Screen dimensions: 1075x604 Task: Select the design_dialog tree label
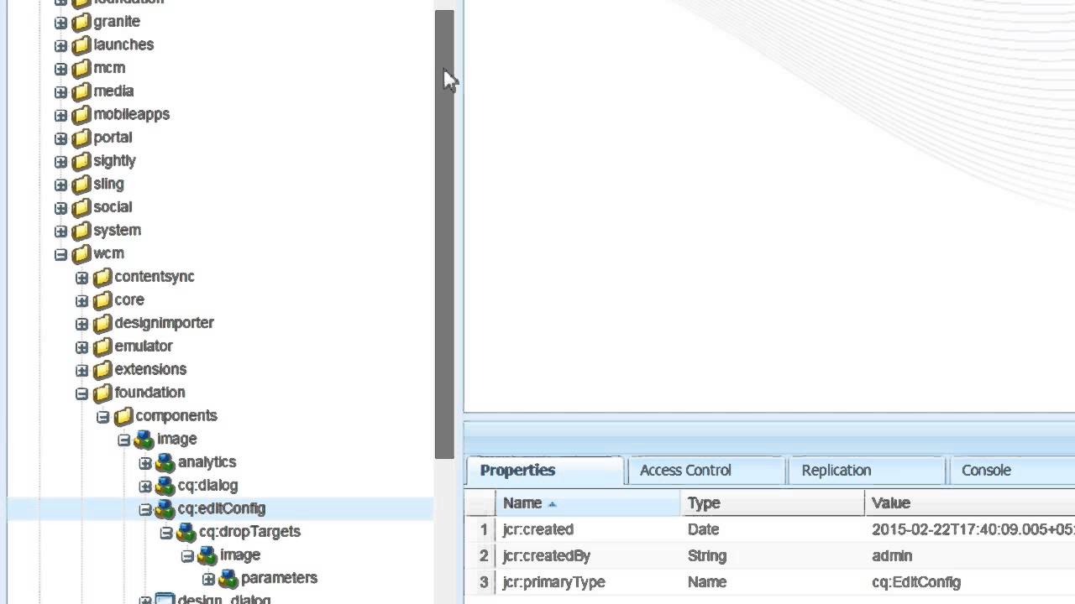224,599
